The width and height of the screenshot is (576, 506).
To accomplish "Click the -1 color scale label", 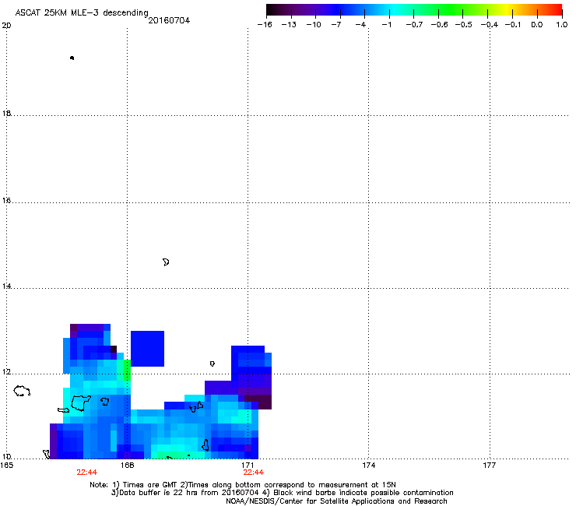I will click(386, 25).
